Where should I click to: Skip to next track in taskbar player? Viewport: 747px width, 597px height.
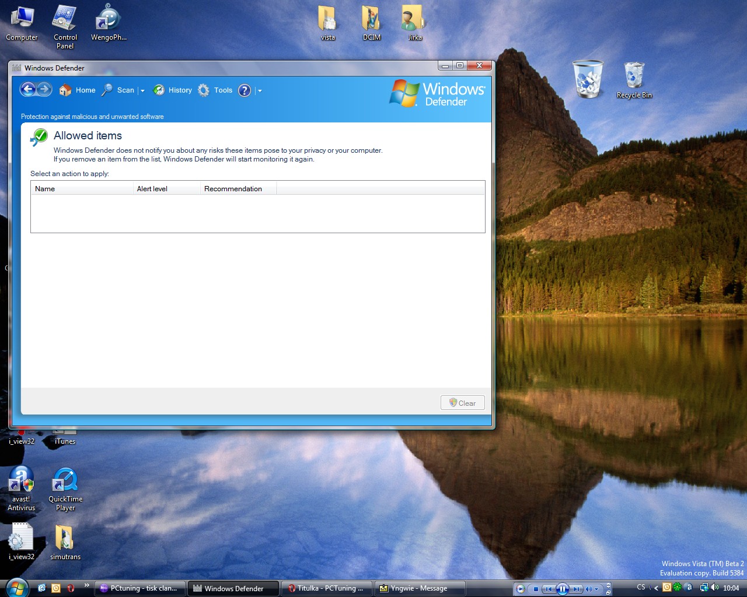[576, 589]
